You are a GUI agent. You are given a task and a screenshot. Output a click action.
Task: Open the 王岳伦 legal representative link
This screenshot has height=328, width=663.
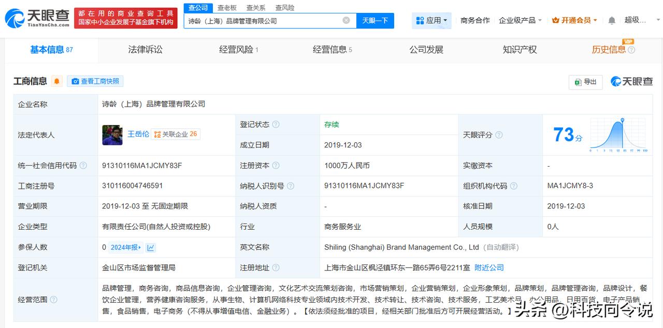[138, 134]
